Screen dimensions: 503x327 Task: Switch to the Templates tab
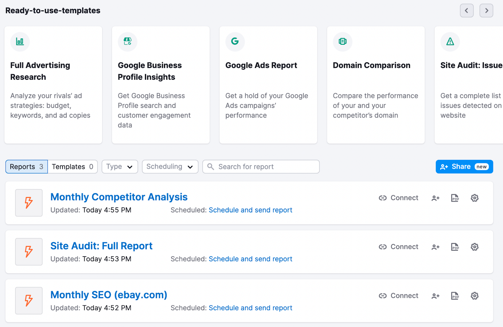coord(72,166)
